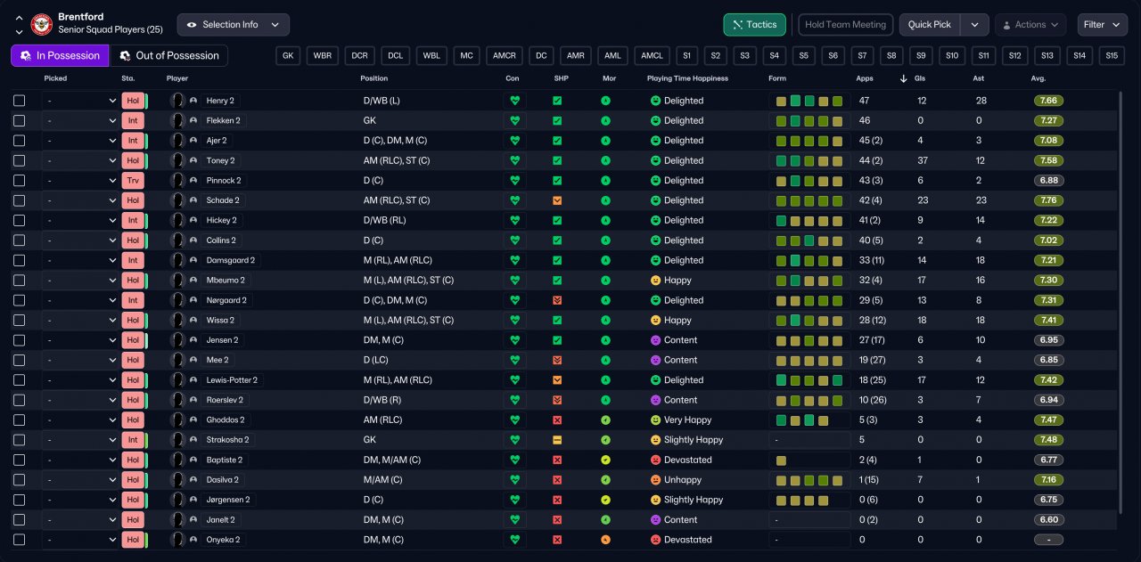Click Onyeka's orange morale icon
The height and width of the screenshot is (562, 1141).
pyautogui.click(x=606, y=540)
